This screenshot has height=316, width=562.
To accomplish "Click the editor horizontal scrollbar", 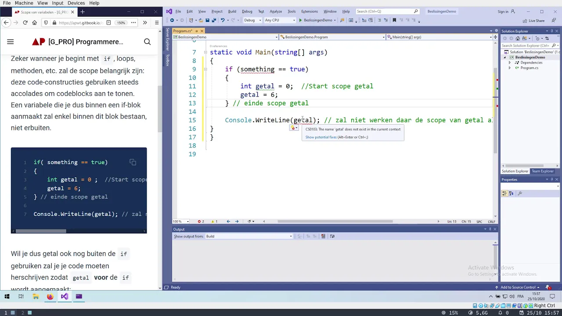I will coord(335,222).
